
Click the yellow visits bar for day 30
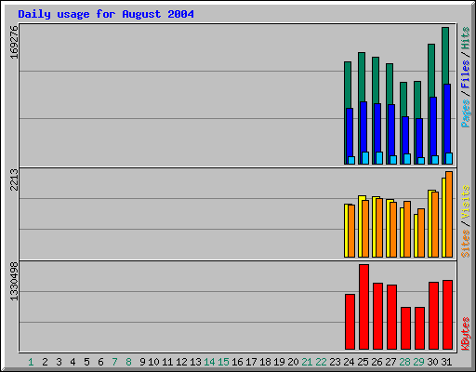click(430, 224)
